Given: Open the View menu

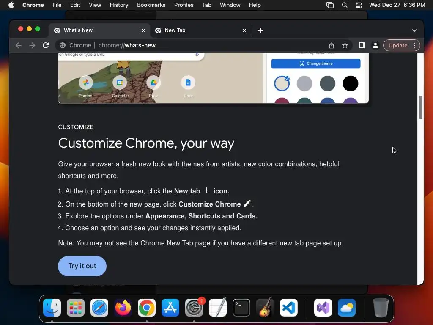Looking at the screenshot, I should tap(95, 5).
